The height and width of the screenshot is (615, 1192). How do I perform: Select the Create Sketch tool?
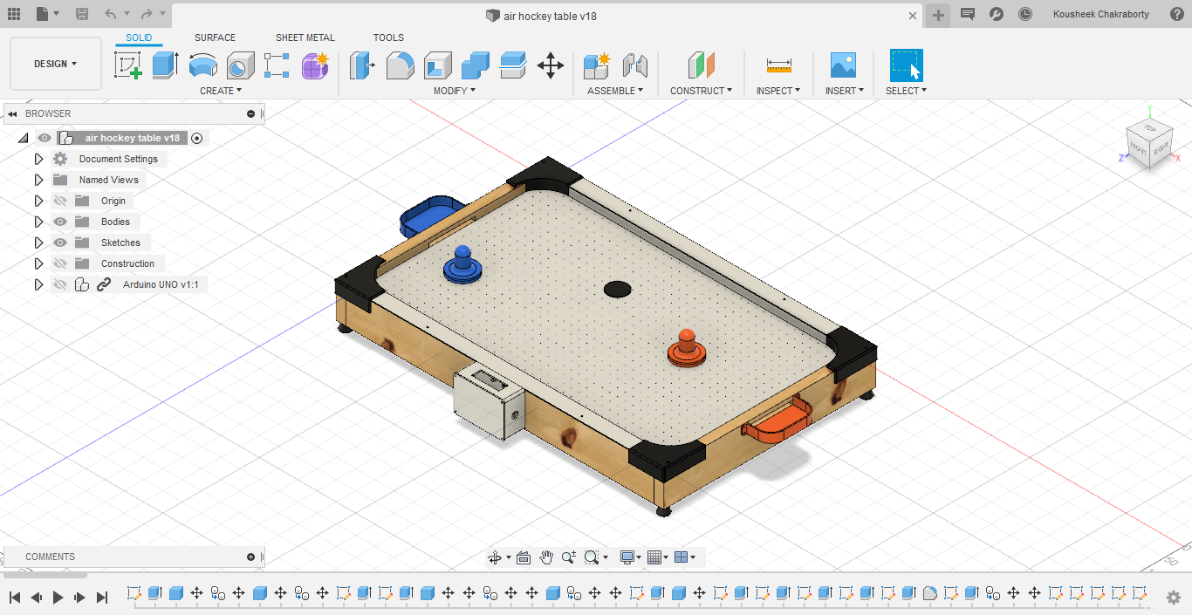pos(128,65)
